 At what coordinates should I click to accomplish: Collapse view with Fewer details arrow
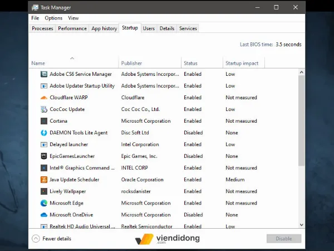[x=36, y=239]
